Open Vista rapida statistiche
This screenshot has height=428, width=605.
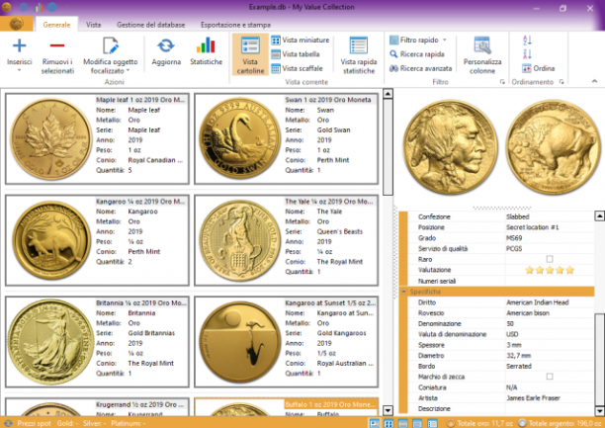point(359,54)
